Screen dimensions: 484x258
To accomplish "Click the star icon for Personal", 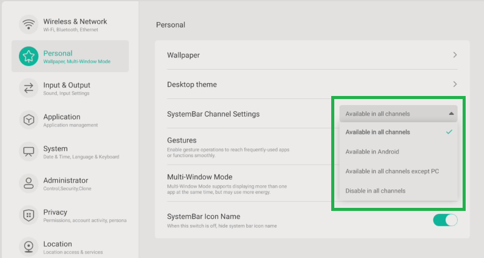I will pyautogui.click(x=28, y=56).
